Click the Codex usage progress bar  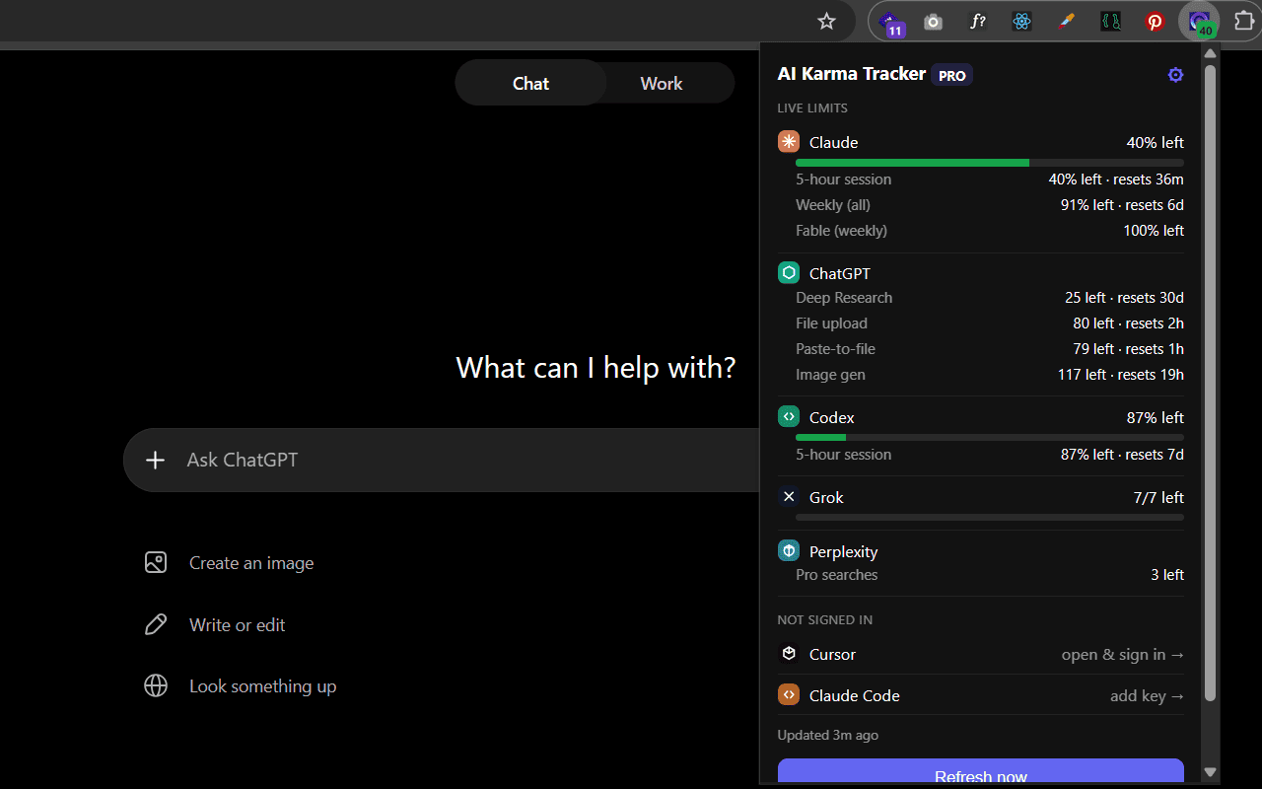990,437
